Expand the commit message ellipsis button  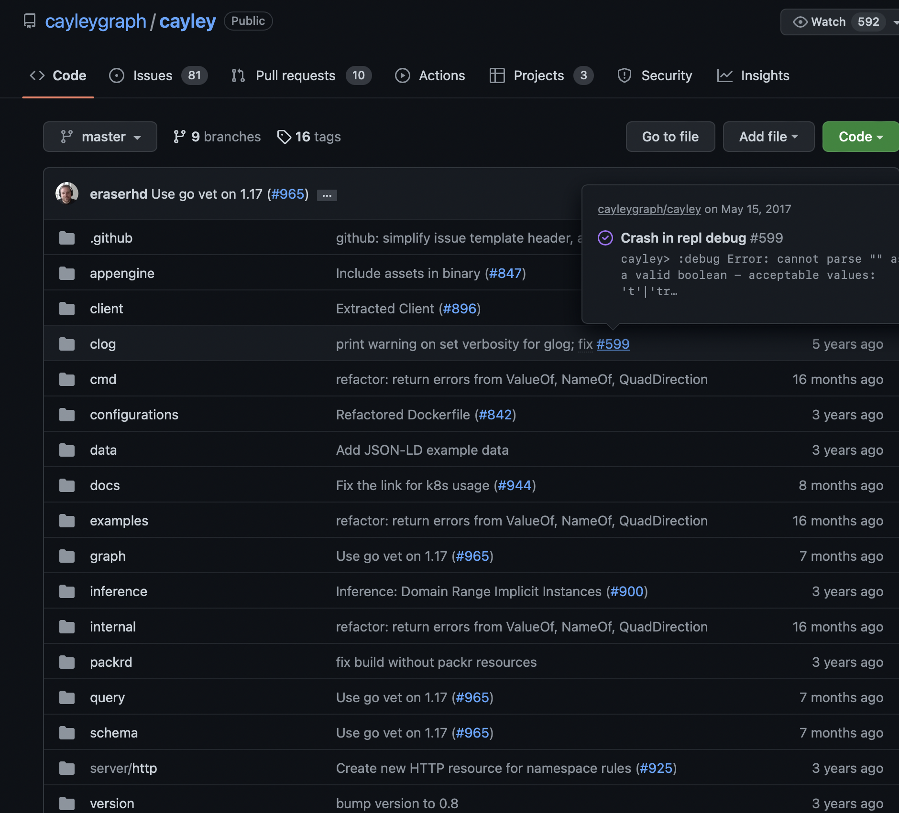[327, 195]
